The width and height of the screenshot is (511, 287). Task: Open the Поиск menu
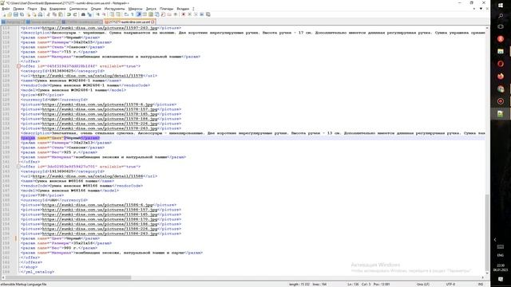pos(32,9)
